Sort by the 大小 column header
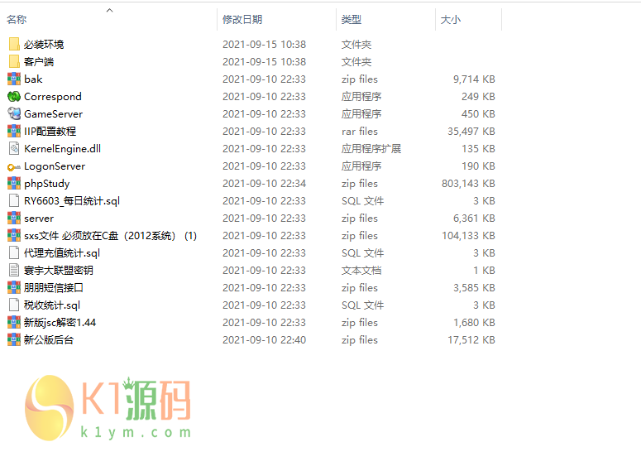Screen dimensions: 641x466 click(x=451, y=19)
